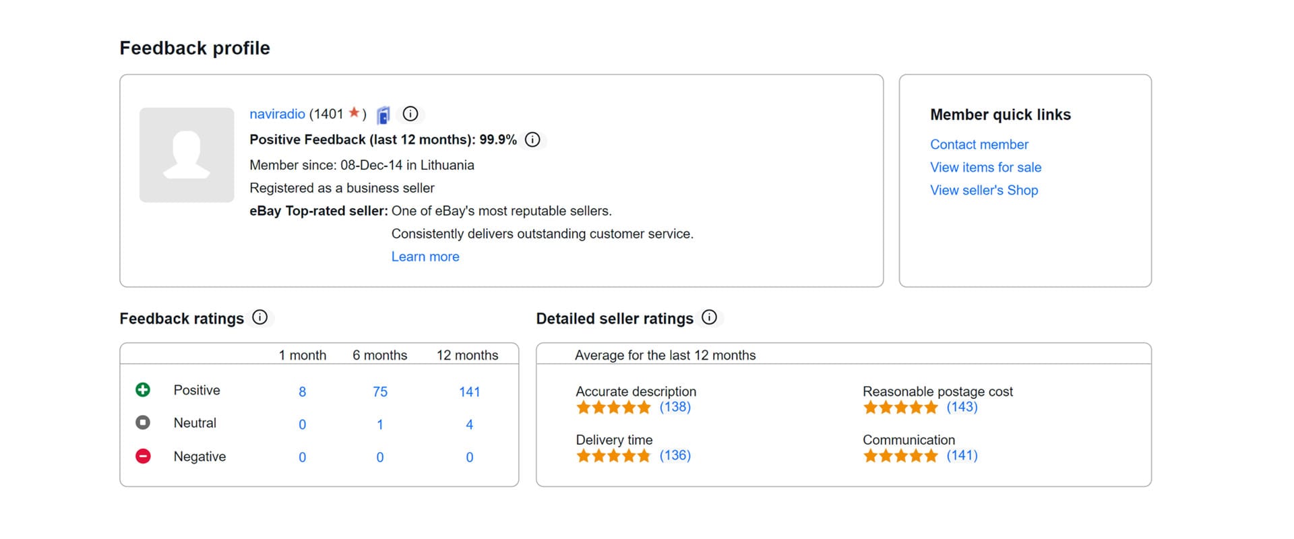1294x539 pixels.
Task: Click the info icon beside Positive Feedback percentage
Action: click(532, 139)
